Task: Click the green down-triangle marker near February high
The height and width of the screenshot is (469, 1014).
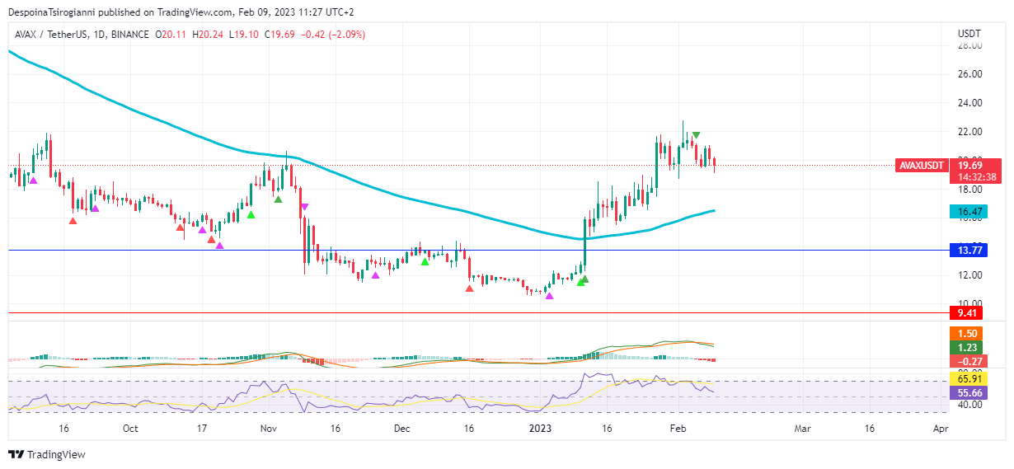Action: 697,135
